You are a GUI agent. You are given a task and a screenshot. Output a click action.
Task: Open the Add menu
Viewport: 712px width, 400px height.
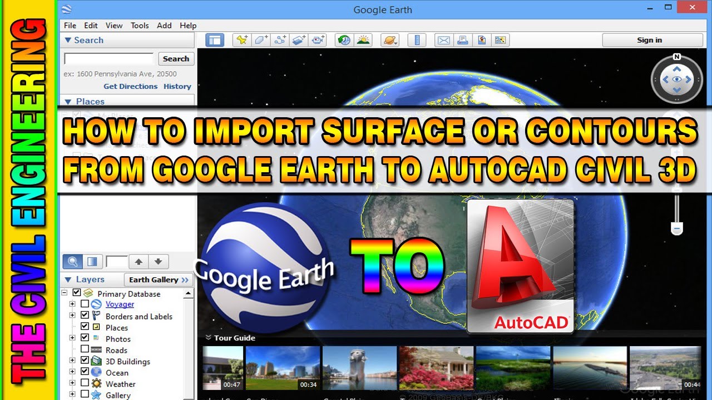pyautogui.click(x=164, y=26)
